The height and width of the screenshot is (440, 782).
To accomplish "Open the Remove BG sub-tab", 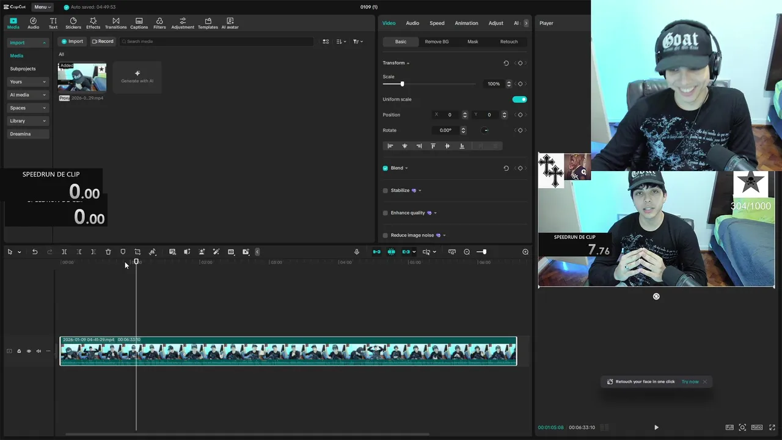I will pos(437,42).
